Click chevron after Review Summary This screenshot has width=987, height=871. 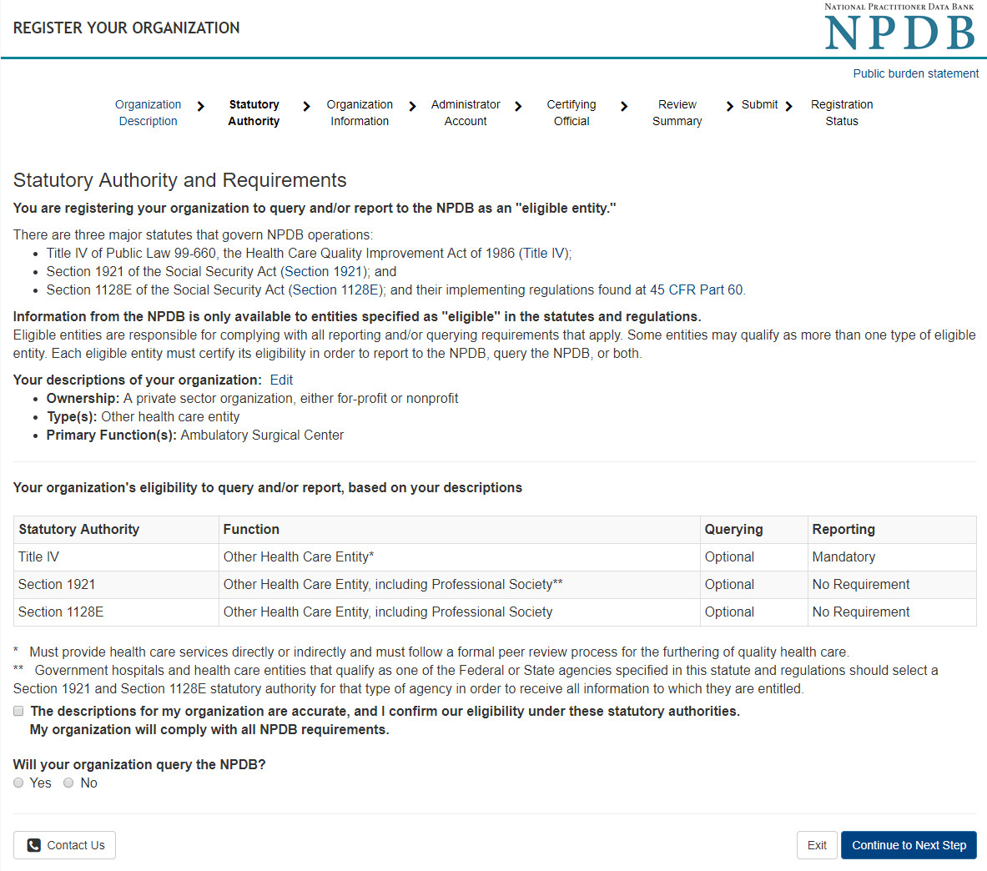pos(729,106)
